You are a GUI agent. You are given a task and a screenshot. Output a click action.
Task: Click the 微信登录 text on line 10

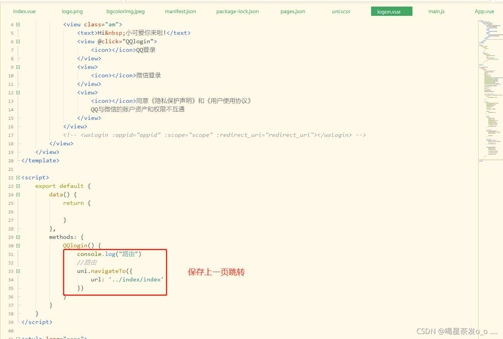pos(149,75)
